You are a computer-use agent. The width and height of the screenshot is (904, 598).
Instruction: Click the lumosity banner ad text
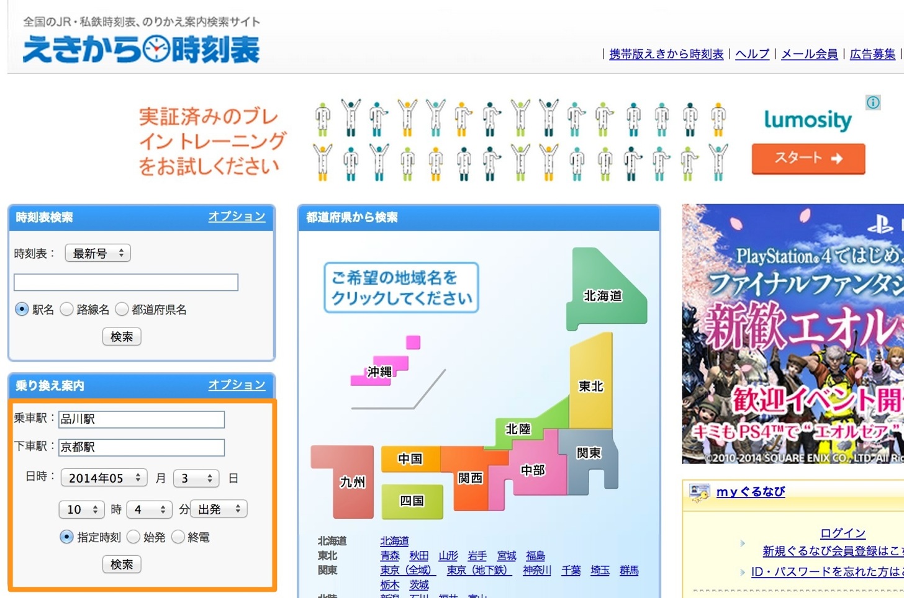coord(212,141)
